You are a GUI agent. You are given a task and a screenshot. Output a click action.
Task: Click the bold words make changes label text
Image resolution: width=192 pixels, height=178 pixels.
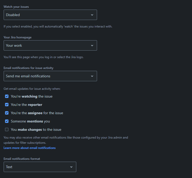pyautogui.click(x=30, y=129)
